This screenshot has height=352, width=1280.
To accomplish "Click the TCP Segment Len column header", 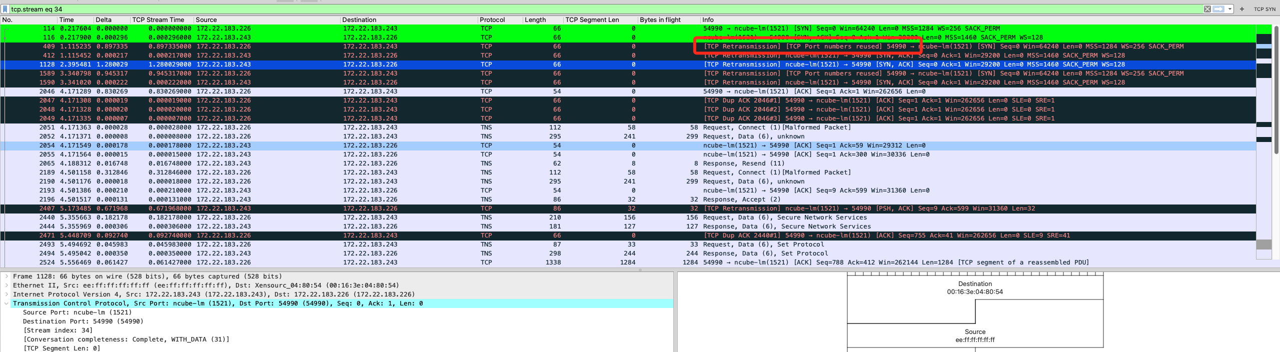I will (x=600, y=19).
